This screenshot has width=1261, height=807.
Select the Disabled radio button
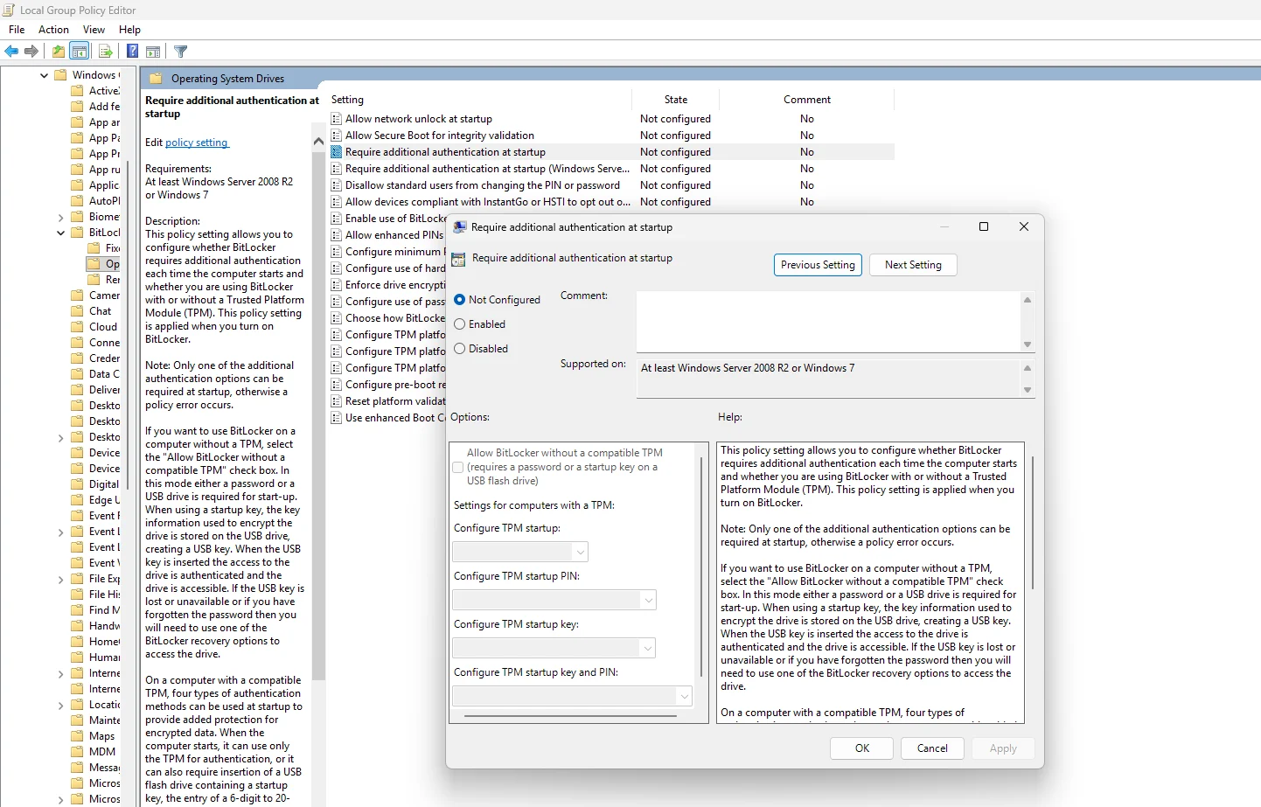460,349
